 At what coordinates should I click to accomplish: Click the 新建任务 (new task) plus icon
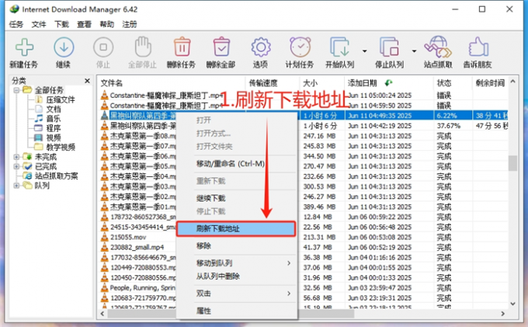pos(24,47)
